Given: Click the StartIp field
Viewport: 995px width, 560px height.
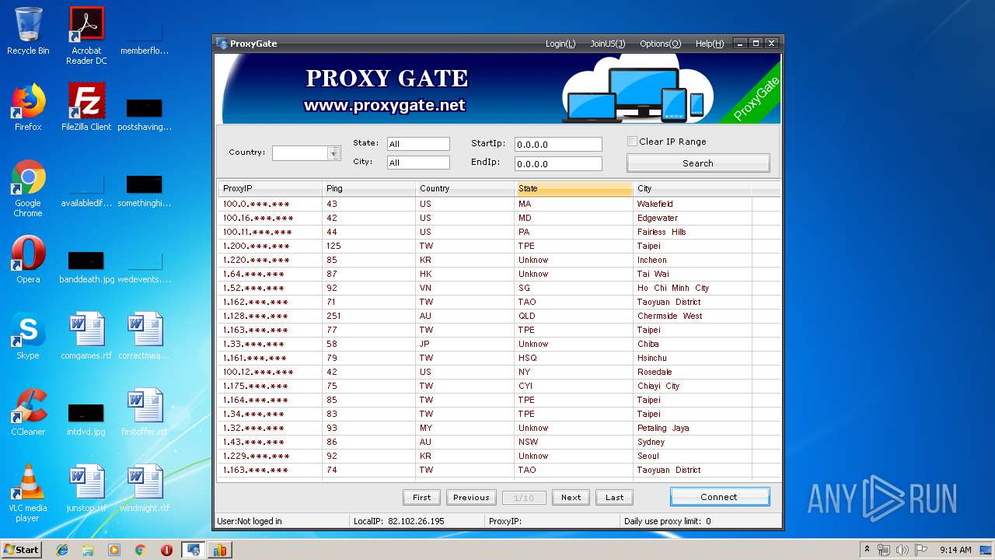Looking at the screenshot, I should point(558,145).
